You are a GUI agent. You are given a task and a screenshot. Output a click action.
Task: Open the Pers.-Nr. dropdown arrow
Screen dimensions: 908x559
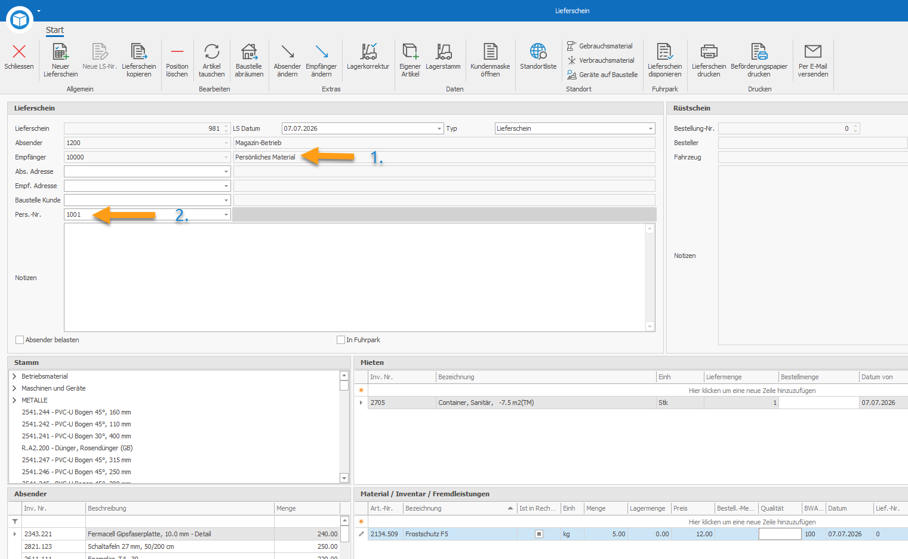(x=226, y=214)
